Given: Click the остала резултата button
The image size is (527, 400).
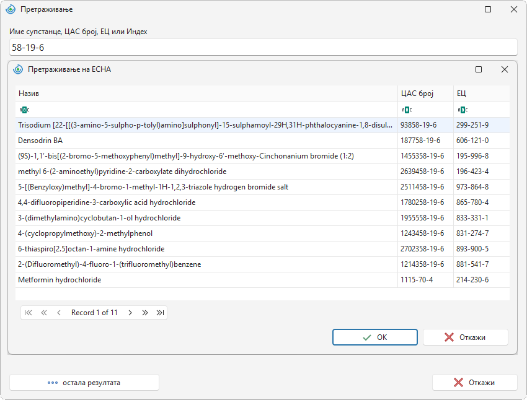Looking at the screenshot, I should coord(84,383).
